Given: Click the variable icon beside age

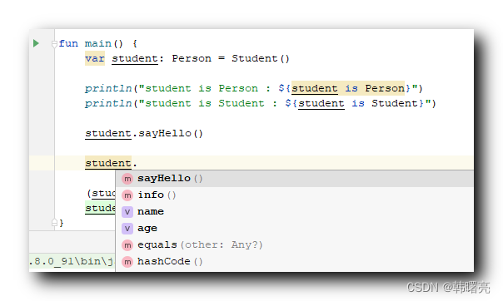Looking at the screenshot, I should (127, 229).
